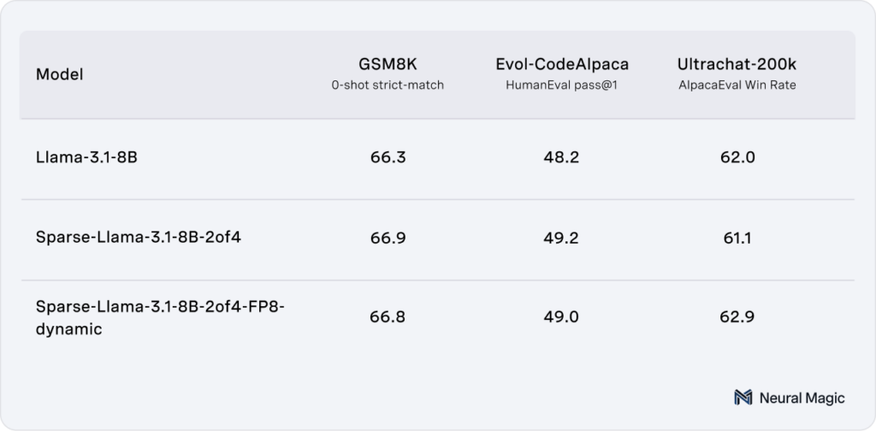
Task: Click the "HumanEval pass@1" subtitle
Action: point(562,86)
